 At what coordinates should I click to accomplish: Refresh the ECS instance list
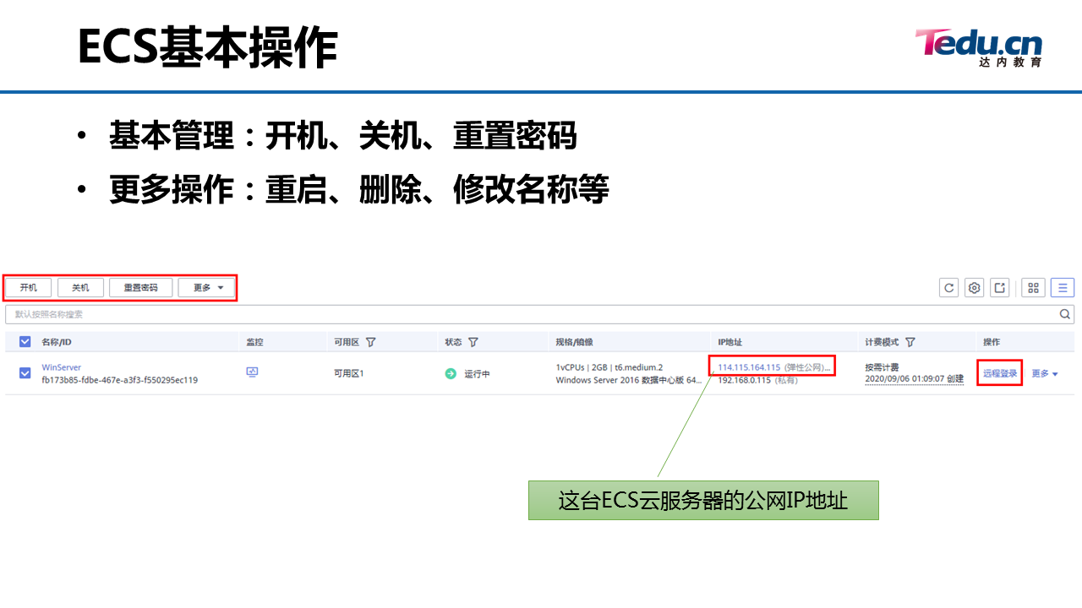[948, 287]
